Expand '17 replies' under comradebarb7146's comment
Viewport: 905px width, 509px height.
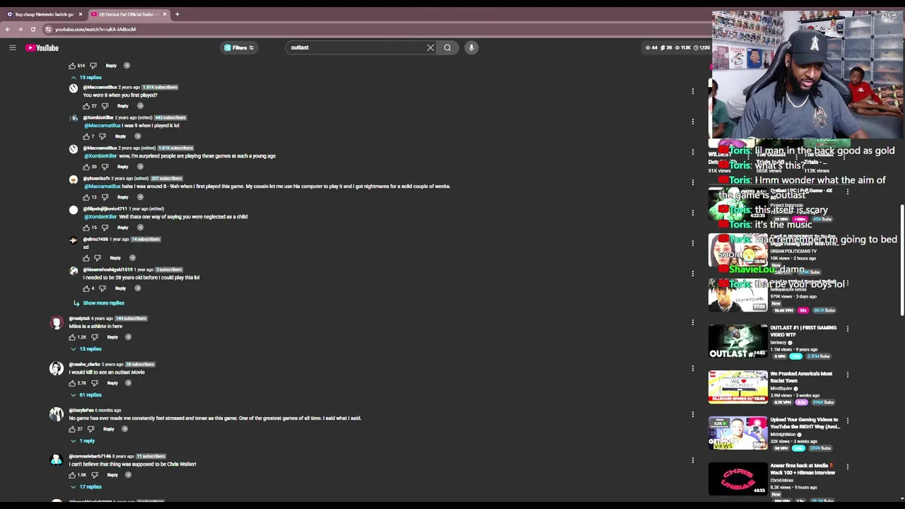coord(86,486)
